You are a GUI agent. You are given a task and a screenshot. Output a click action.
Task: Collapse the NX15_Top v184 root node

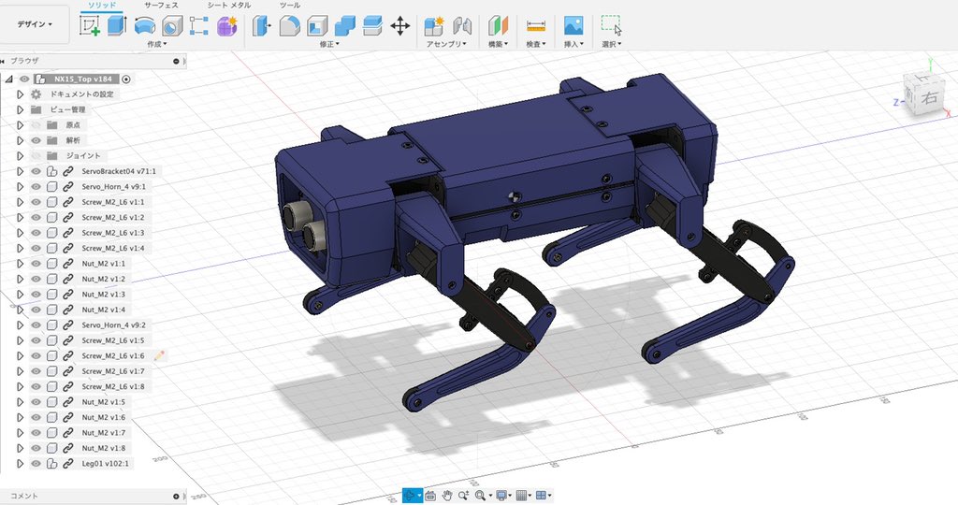click(8, 79)
